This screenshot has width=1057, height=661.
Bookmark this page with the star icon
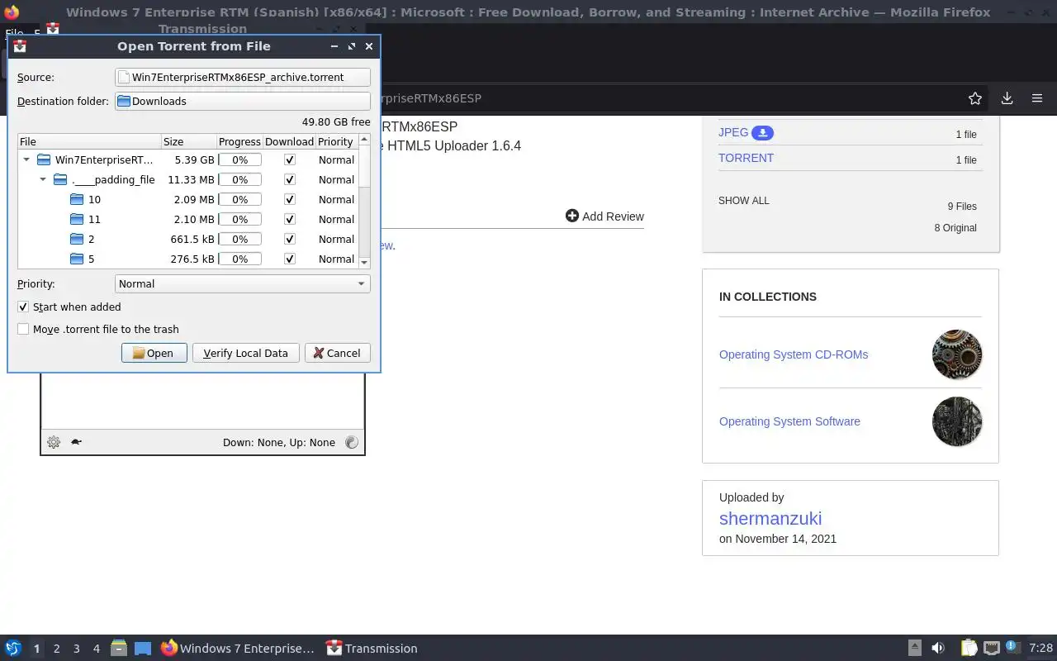(975, 98)
